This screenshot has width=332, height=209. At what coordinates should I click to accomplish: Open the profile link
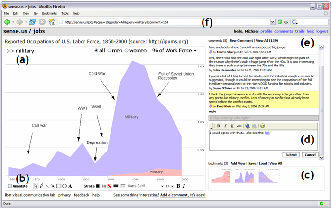point(266,31)
